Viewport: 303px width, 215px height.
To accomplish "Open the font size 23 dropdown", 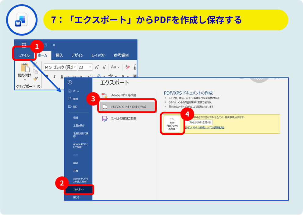I will (90, 67).
